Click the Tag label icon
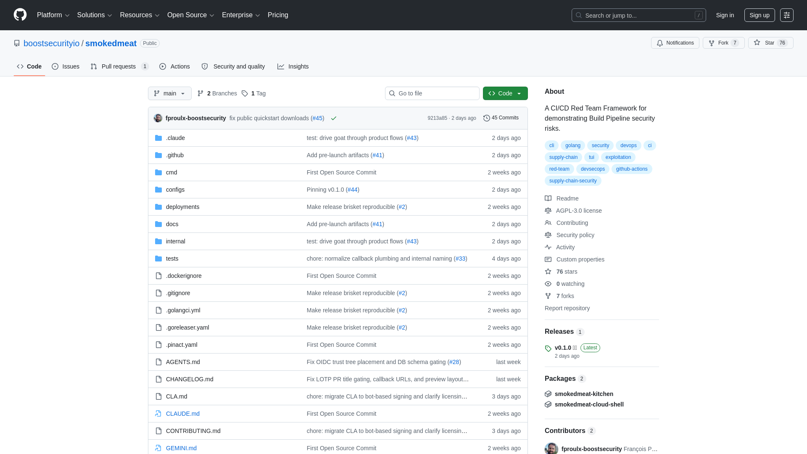This screenshot has height=454, width=807. pos(245,93)
